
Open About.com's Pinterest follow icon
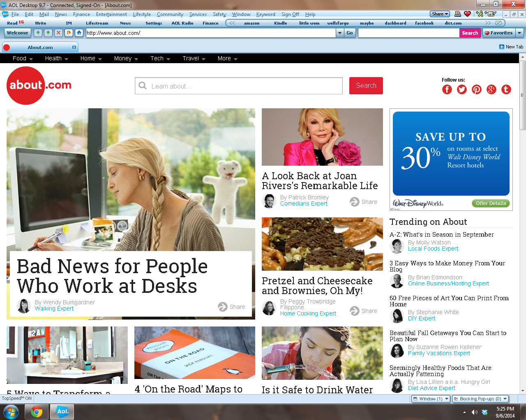tap(477, 89)
